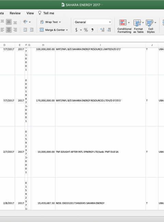Select the date cell 2/8/2017
The height and width of the screenshot is (222, 164).
[8, 194]
